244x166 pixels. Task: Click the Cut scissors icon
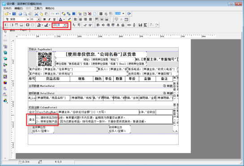click(36, 14)
